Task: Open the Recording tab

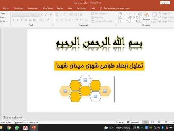Action: 81,8
